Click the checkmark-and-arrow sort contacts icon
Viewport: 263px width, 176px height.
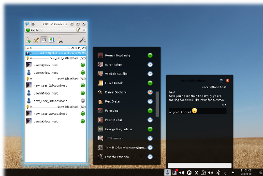coord(52,40)
